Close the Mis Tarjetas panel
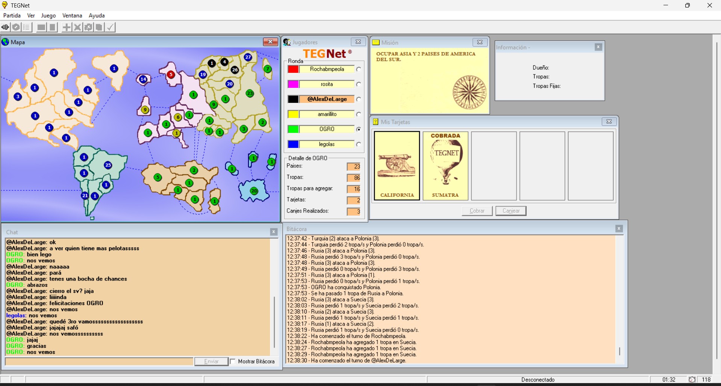The image size is (721, 386). tap(609, 122)
